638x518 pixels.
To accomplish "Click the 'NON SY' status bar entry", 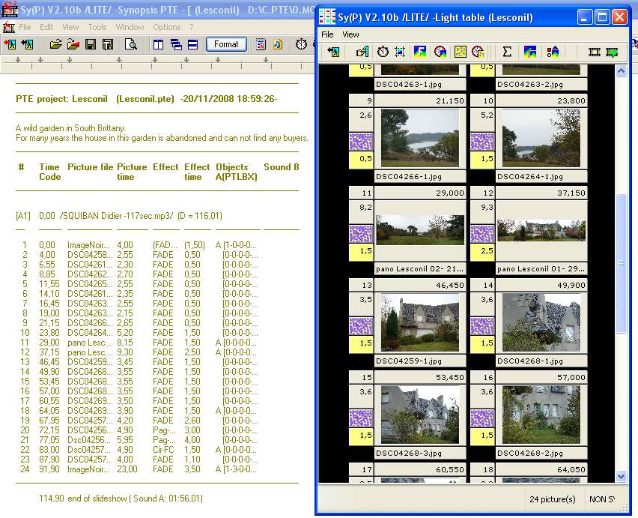I will [x=602, y=499].
